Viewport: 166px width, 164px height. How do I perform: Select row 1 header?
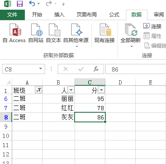(6, 90)
